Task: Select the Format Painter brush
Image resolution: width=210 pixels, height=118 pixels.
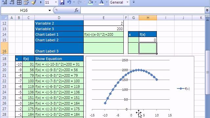Action: [33, 2]
